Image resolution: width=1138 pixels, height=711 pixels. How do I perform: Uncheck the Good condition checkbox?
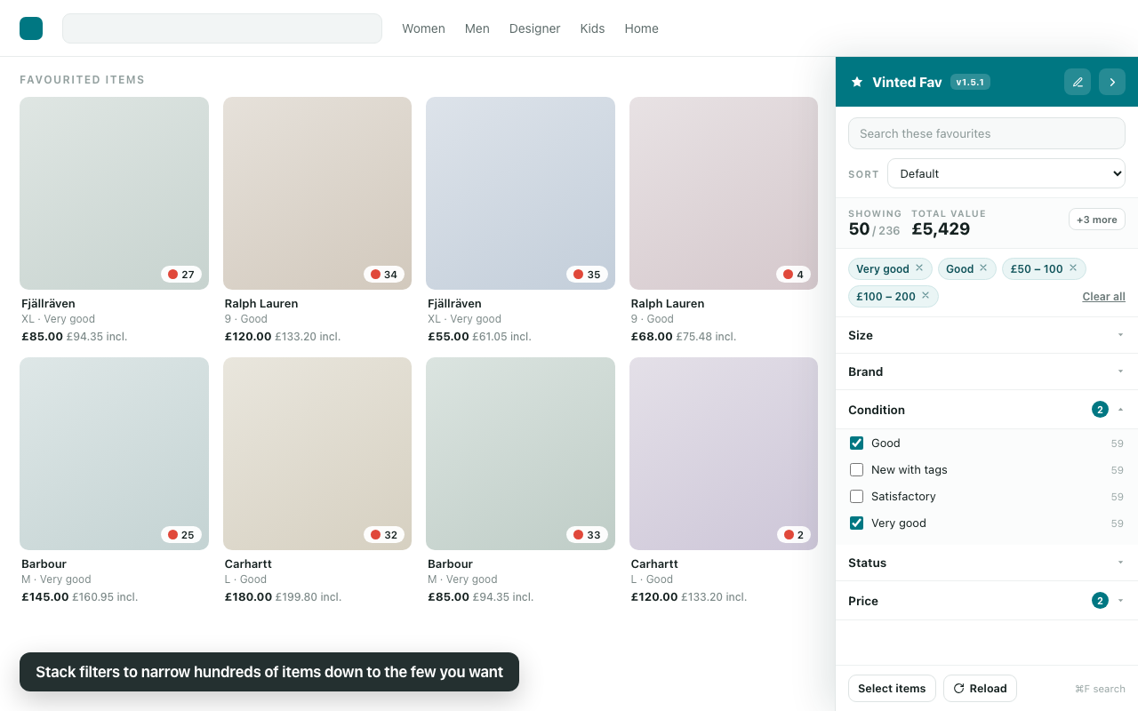[857, 443]
